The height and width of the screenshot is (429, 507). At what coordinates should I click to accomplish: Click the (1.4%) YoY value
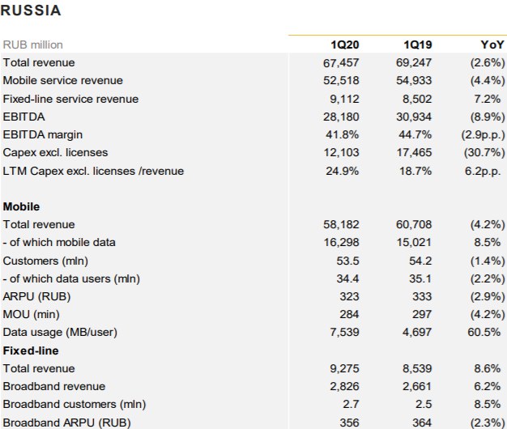click(x=488, y=261)
